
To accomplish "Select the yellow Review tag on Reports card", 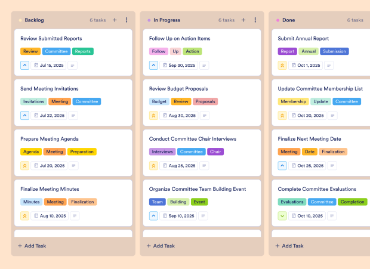I will coord(30,51).
